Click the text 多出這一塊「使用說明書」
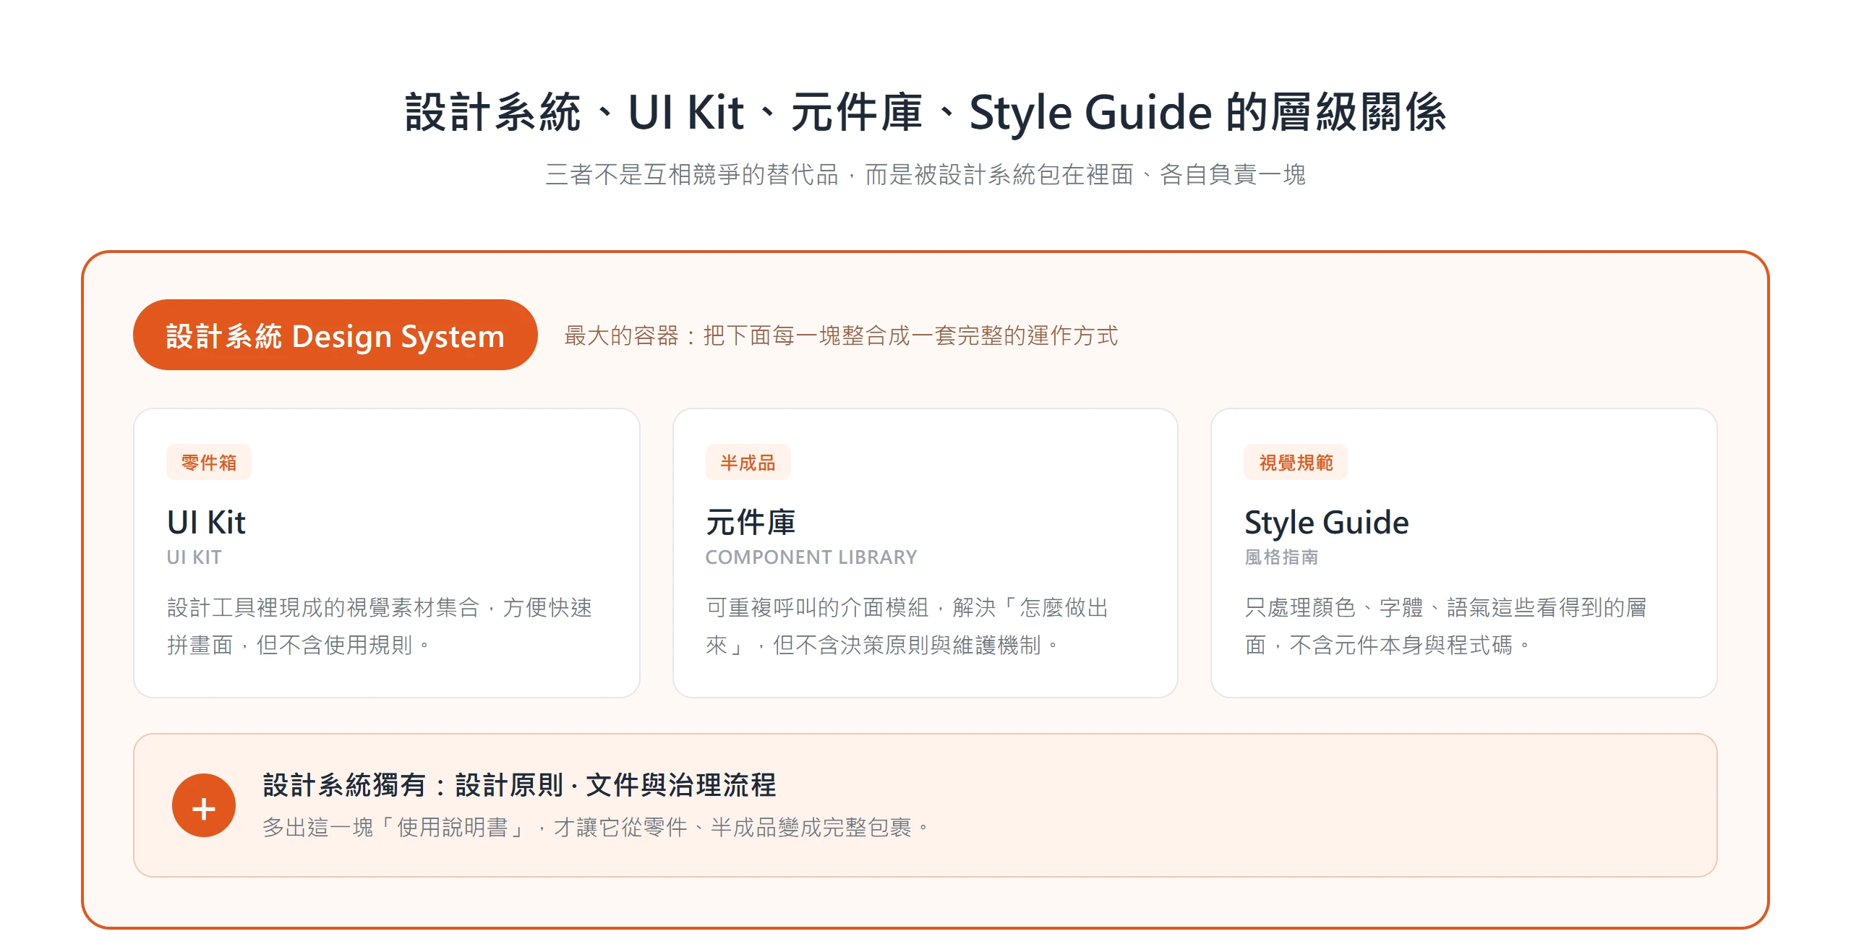 [596, 827]
